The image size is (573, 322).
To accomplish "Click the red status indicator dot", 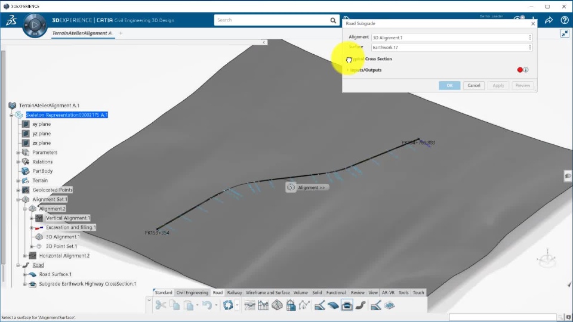I will (520, 70).
